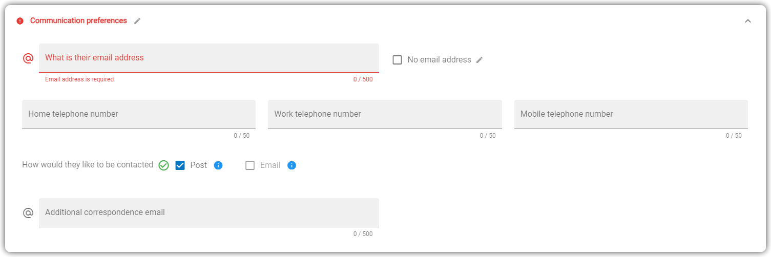Click the Additional correspondence email field
The image size is (771, 257).
[x=209, y=212]
